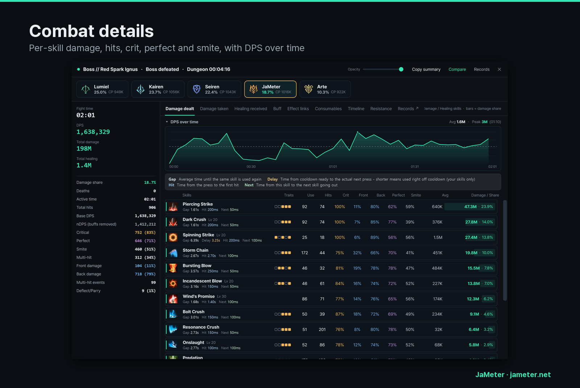580x388 pixels.
Task: Click the DPS chart peak marker
Action: click(357, 132)
